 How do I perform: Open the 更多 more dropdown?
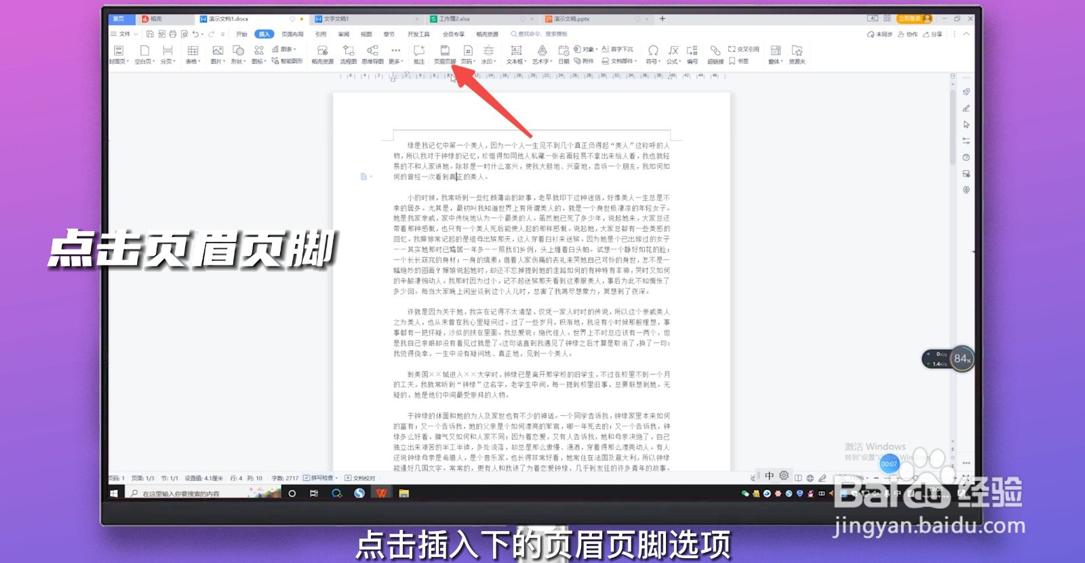pyautogui.click(x=396, y=55)
